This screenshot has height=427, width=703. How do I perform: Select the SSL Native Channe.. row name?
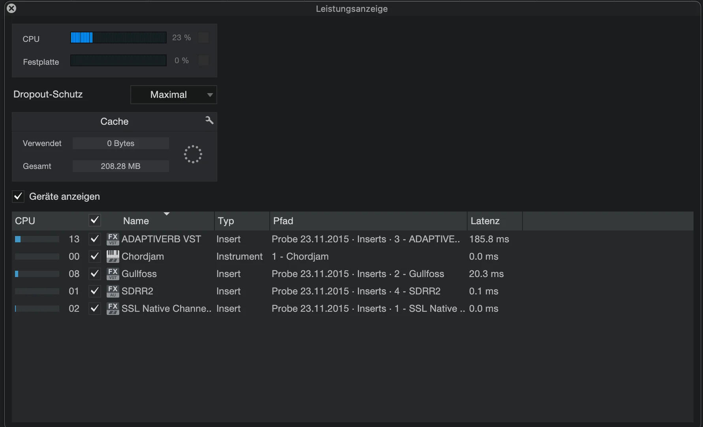pyautogui.click(x=167, y=309)
